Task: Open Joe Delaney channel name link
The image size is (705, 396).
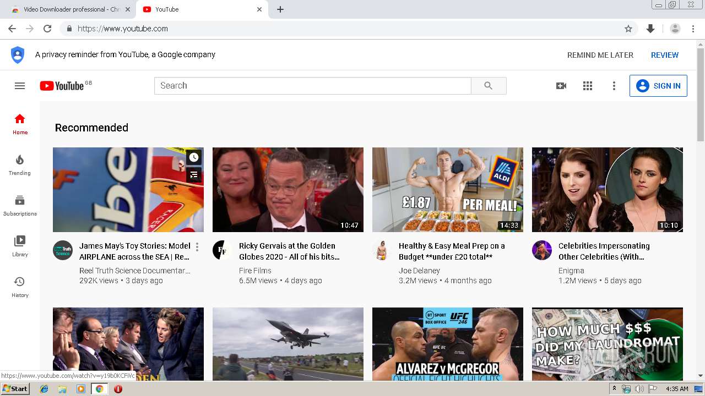Action: (x=419, y=271)
